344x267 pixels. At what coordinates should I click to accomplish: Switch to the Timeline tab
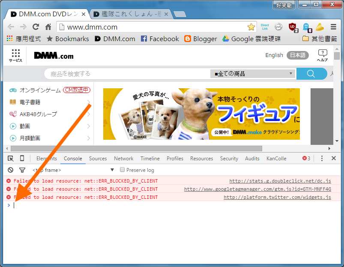[150, 159]
